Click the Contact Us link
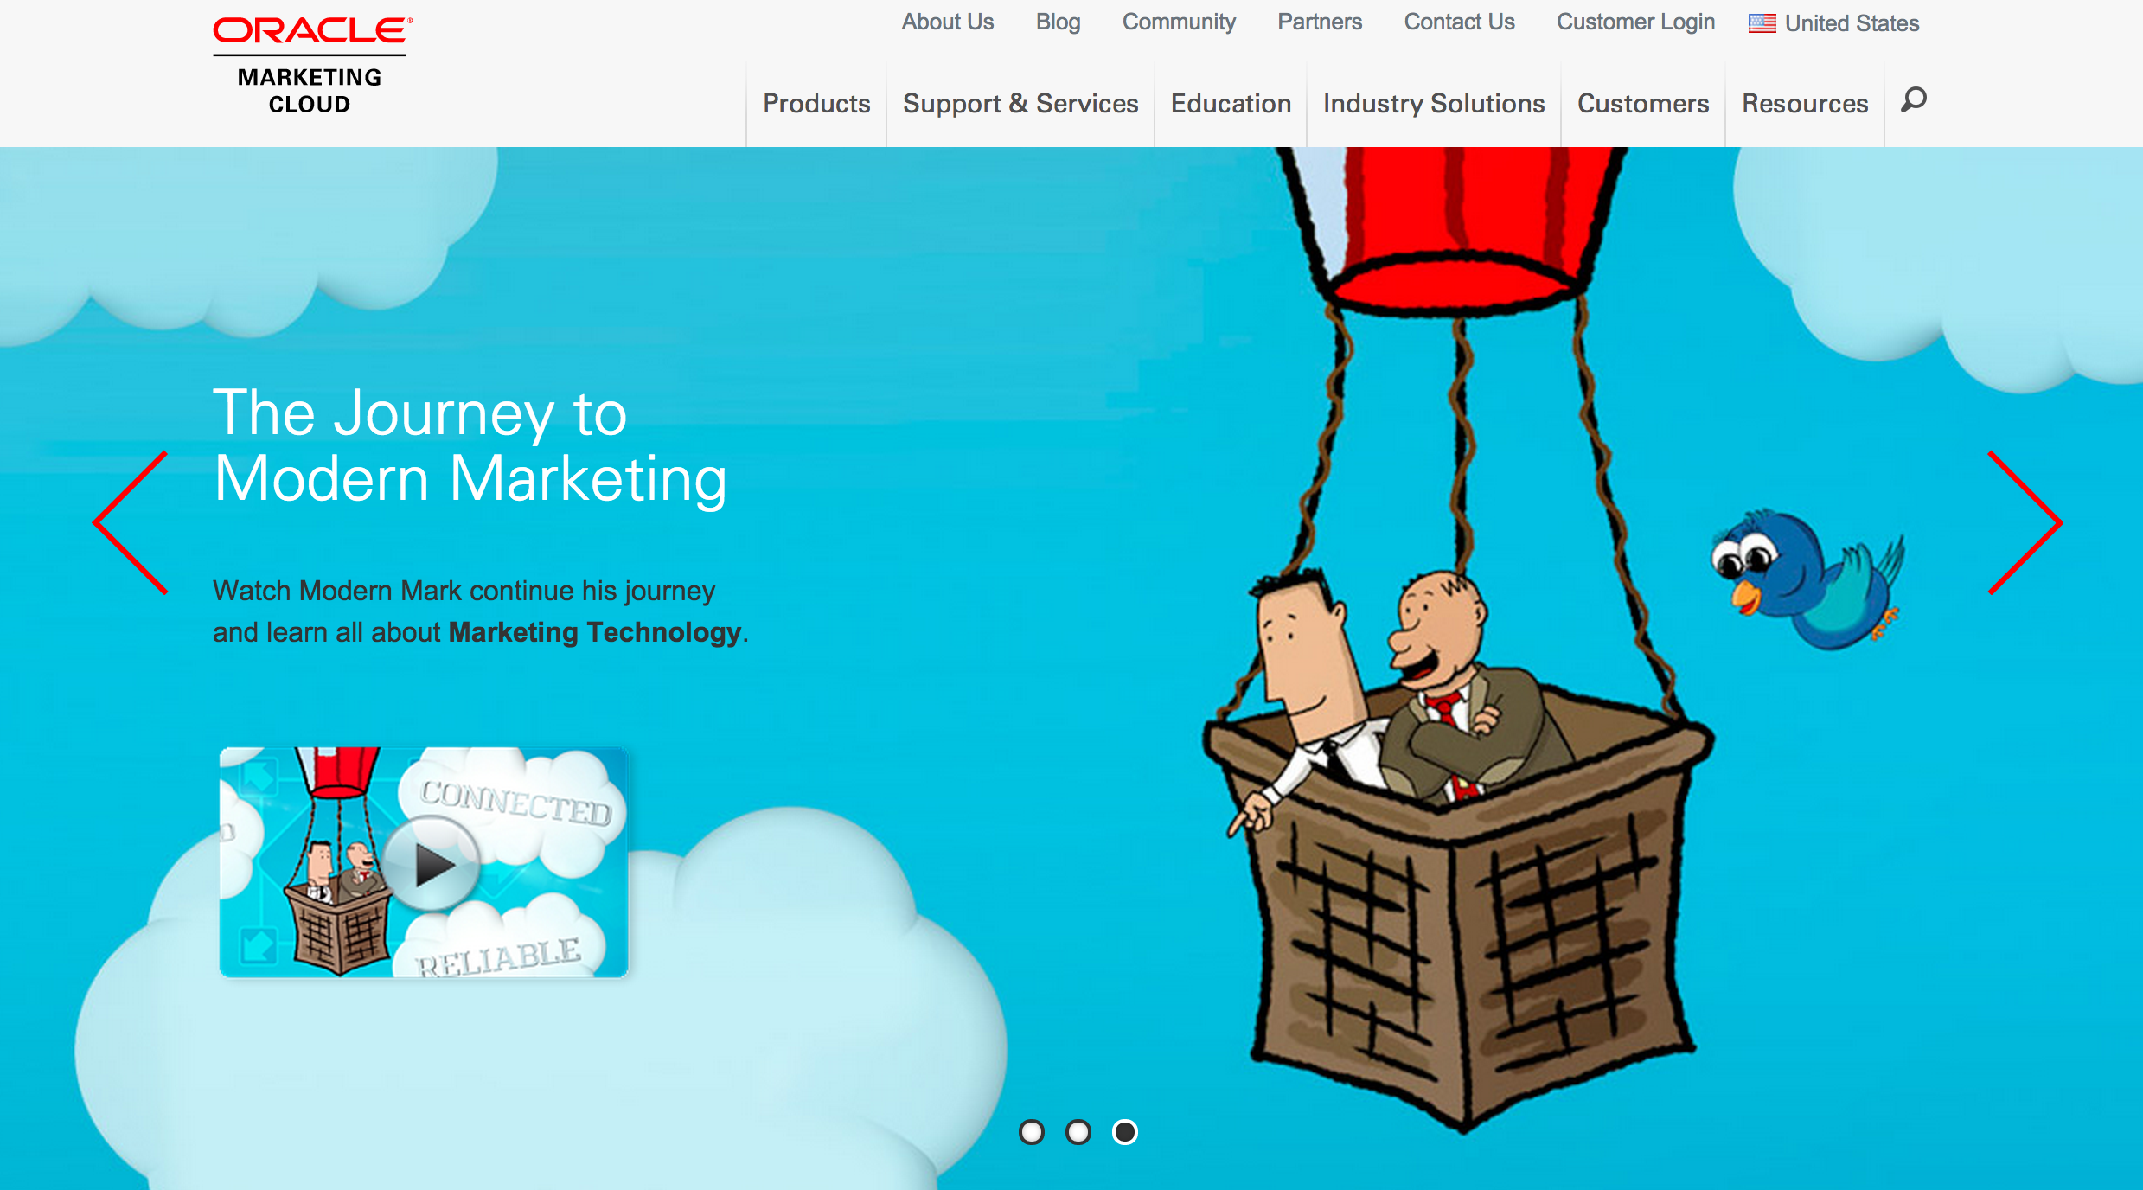 point(1459,22)
